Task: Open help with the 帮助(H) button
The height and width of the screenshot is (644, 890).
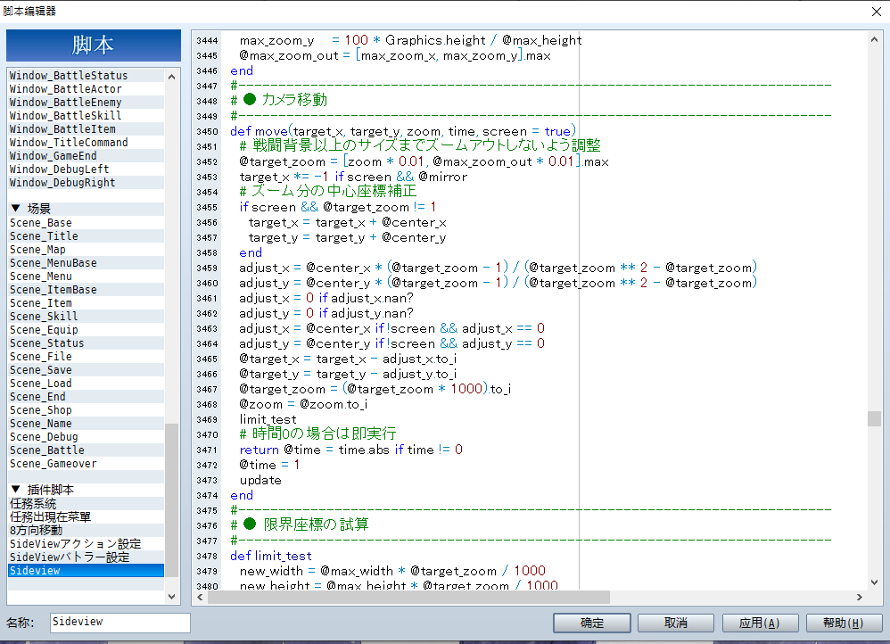Action: pos(844,623)
